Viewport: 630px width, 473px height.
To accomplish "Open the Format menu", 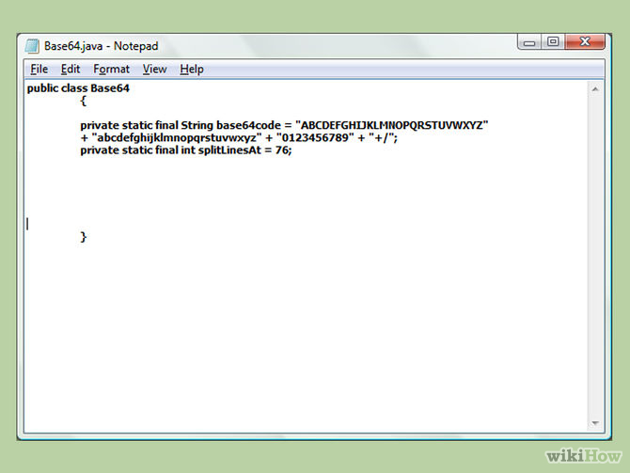I will (x=111, y=70).
